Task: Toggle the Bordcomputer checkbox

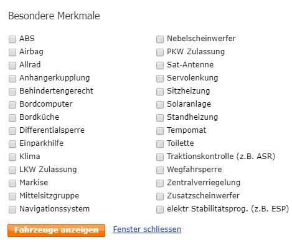Action: pyautogui.click(x=12, y=105)
